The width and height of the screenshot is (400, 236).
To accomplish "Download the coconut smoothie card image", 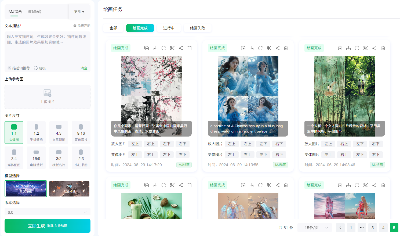I will coord(155,185).
